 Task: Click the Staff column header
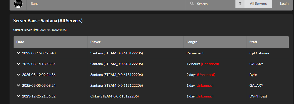[x=253, y=42]
